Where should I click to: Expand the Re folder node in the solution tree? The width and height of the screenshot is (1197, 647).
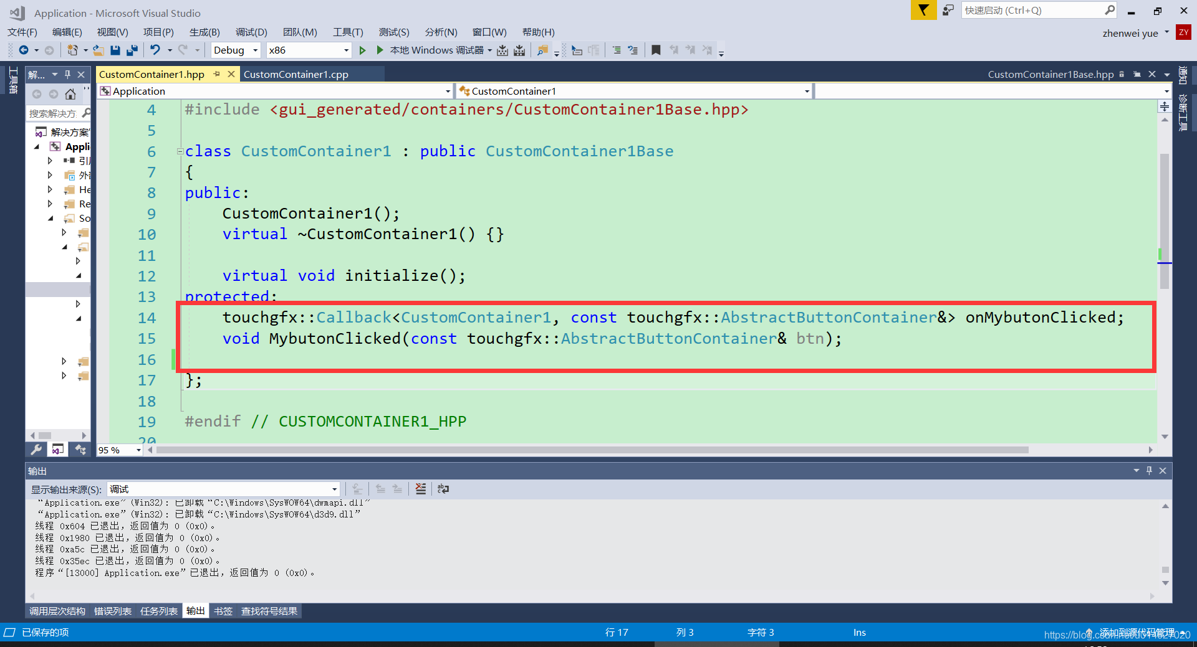point(50,204)
